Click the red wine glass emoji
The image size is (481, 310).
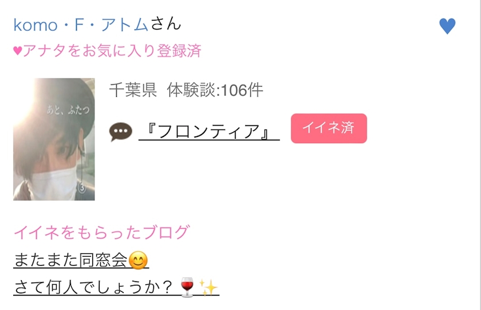click(x=187, y=287)
